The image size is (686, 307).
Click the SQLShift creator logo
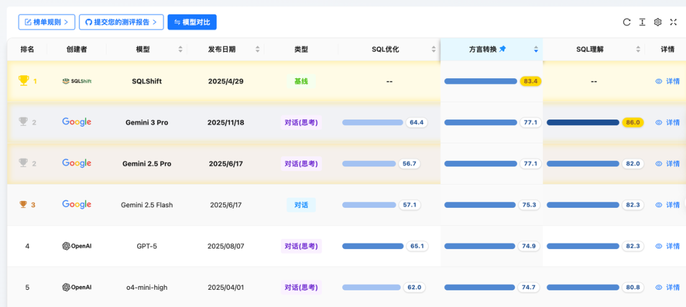[77, 81]
